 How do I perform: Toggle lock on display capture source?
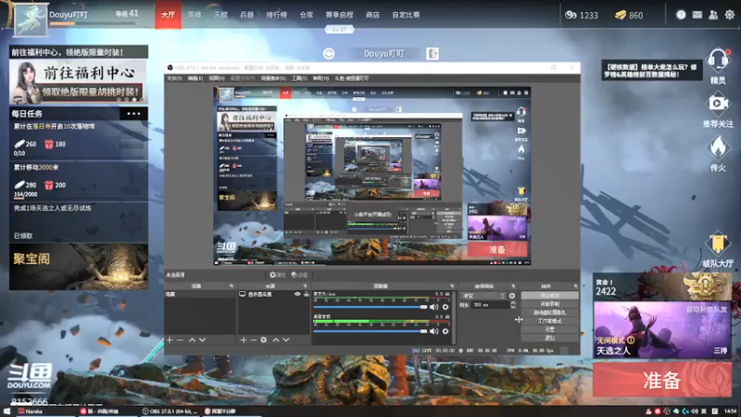[306, 294]
